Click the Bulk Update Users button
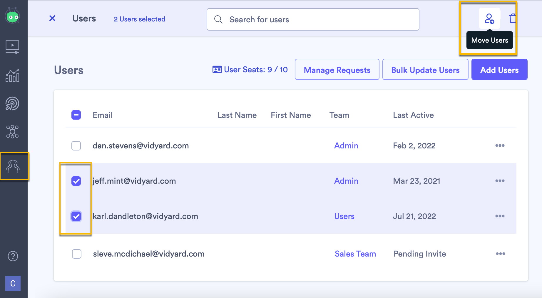The height and width of the screenshot is (298, 542). click(x=425, y=69)
